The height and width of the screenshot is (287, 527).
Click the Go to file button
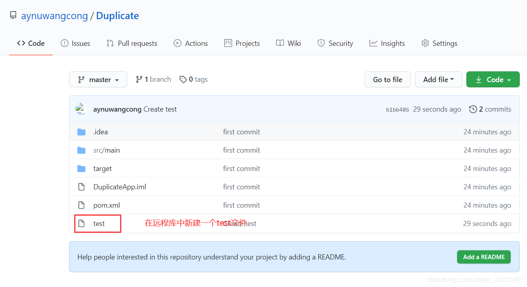pyautogui.click(x=388, y=79)
